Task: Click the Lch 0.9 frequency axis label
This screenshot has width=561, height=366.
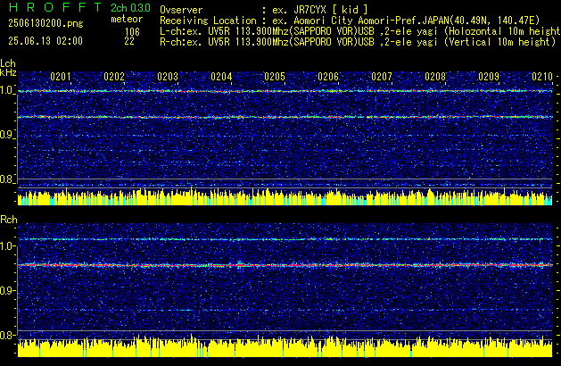Action: [7, 135]
